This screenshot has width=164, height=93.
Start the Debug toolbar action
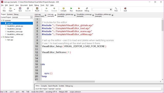[x=87, y=9]
